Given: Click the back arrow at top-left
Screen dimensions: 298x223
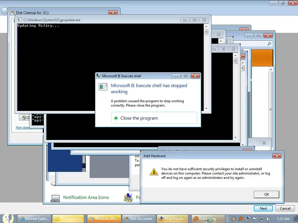Looking at the screenshot, I should pyautogui.click(x=4, y=11).
